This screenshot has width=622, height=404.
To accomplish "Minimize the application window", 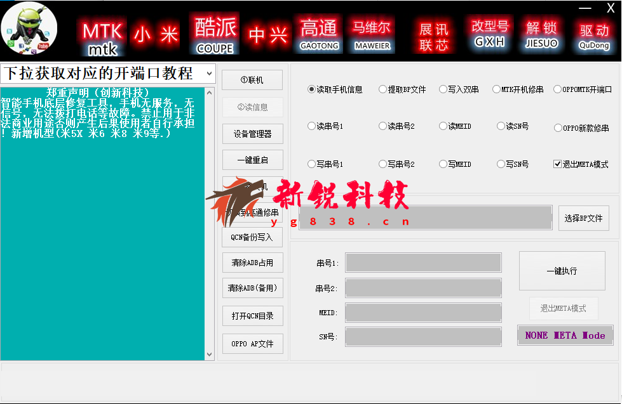I will pos(585,8).
